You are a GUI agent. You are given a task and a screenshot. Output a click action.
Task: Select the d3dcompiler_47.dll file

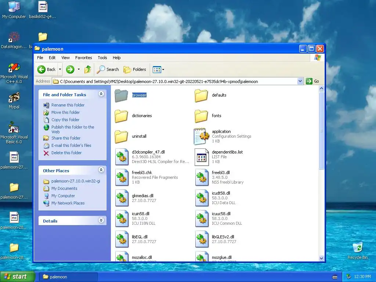click(122, 157)
